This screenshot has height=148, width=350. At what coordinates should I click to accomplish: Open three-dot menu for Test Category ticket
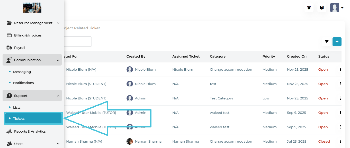pyautogui.click(x=340, y=98)
